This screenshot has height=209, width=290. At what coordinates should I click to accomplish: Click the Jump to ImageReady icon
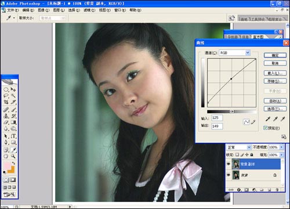pos(9,194)
